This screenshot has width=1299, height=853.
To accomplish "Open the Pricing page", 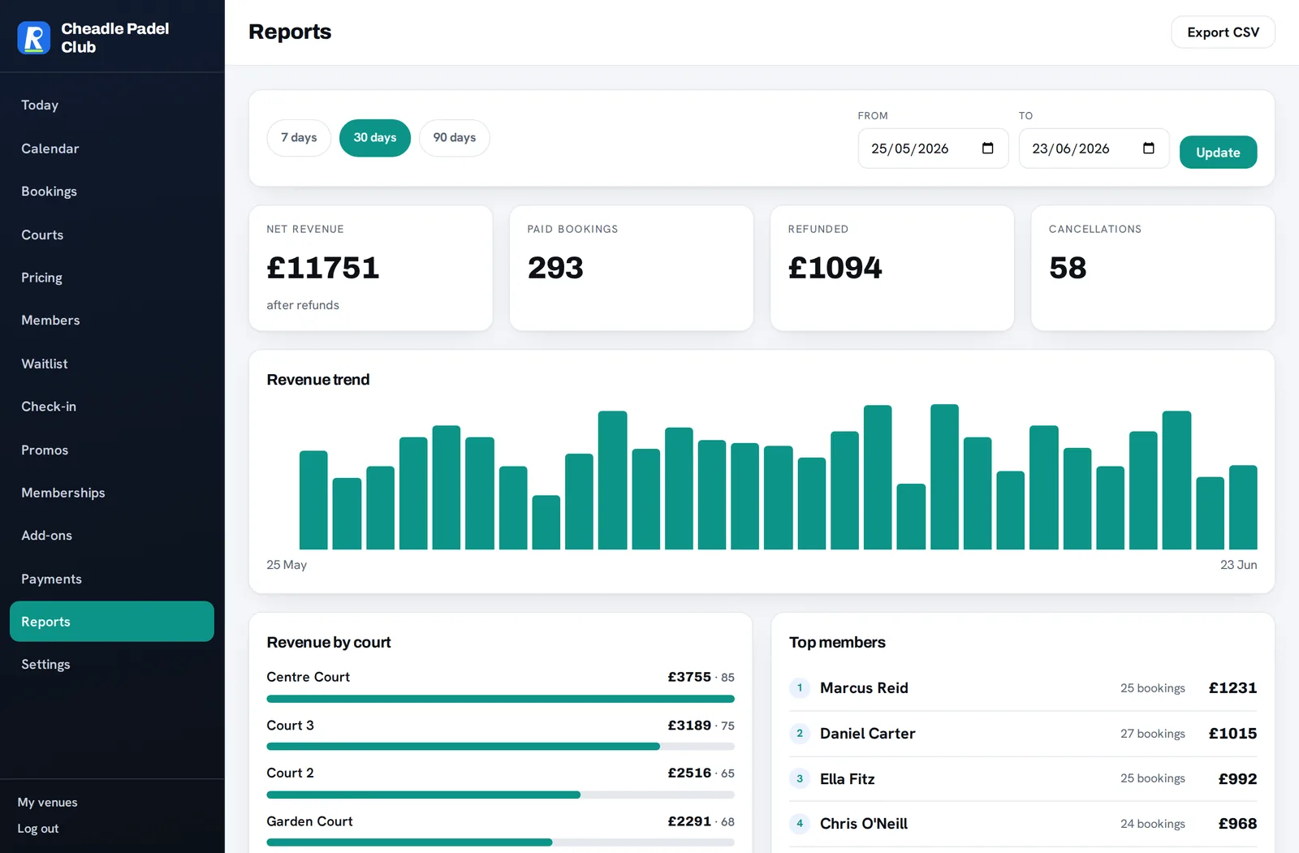I will (112, 278).
